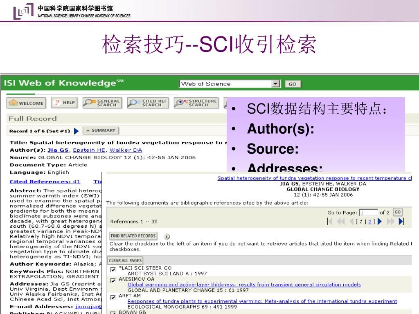Click the Full Record heading
The width and height of the screenshot is (419, 314).
pos(33,119)
